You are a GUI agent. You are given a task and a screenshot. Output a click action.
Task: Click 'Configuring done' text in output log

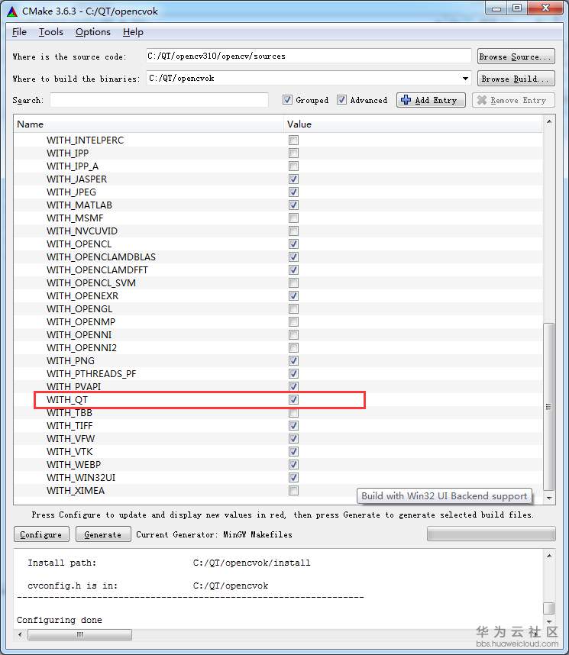click(x=60, y=620)
